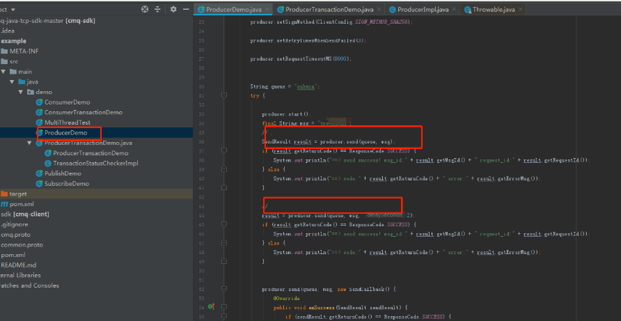Open Project panel settings gear
This screenshot has height=321, width=621.
pyautogui.click(x=173, y=10)
